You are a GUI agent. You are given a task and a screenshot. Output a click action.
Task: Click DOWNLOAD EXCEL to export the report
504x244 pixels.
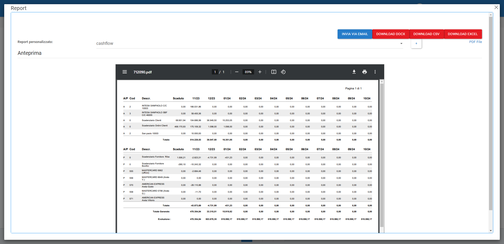(463, 34)
